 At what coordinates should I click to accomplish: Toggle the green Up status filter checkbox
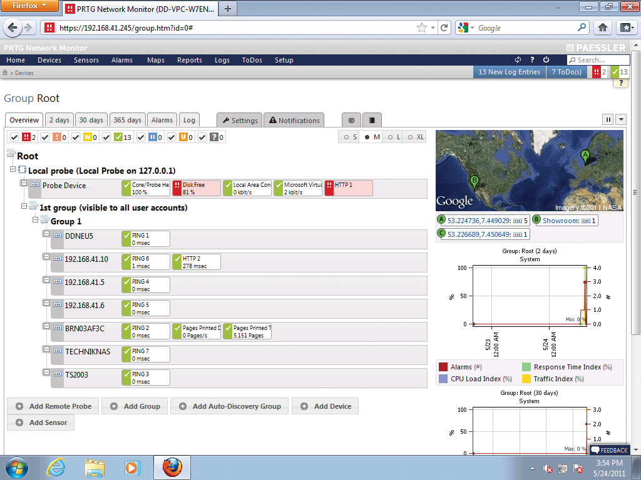pyautogui.click(x=106, y=137)
